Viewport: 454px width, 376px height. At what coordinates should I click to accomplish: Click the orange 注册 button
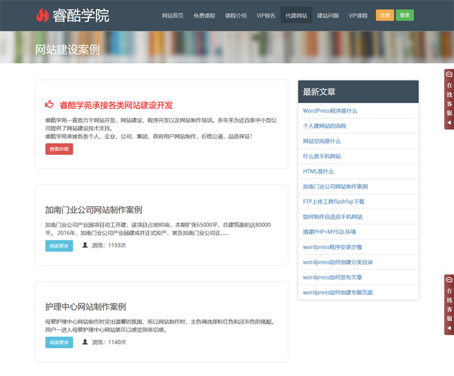pyautogui.click(x=385, y=16)
